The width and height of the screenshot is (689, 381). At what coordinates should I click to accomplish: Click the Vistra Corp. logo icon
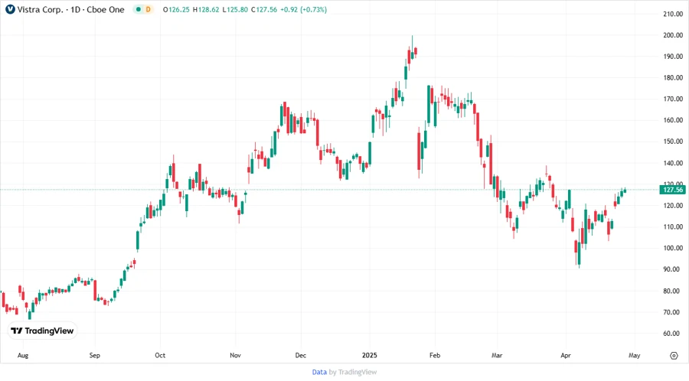click(10, 9)
